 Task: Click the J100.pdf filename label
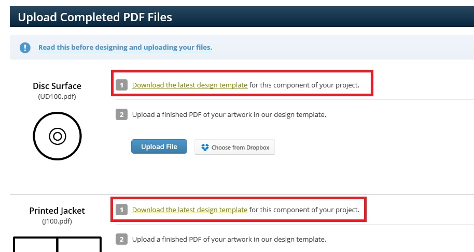[x=57, y=221]
